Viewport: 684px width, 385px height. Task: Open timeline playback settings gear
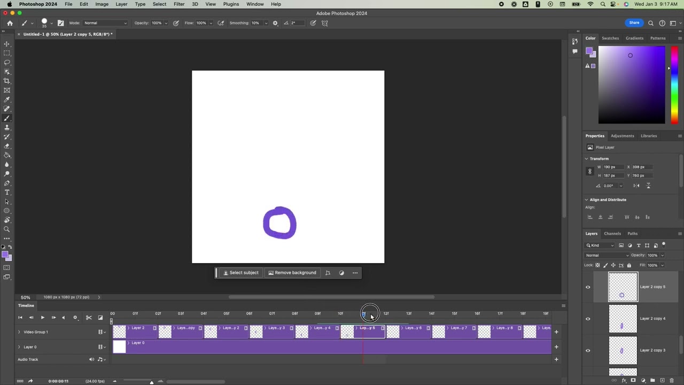point(75,318)
